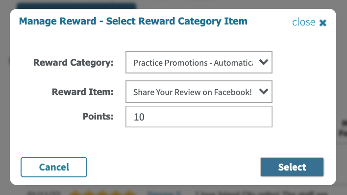Screen dimensions: 347x195
Task: Click the X icon beside close
Action: [322, 23]
